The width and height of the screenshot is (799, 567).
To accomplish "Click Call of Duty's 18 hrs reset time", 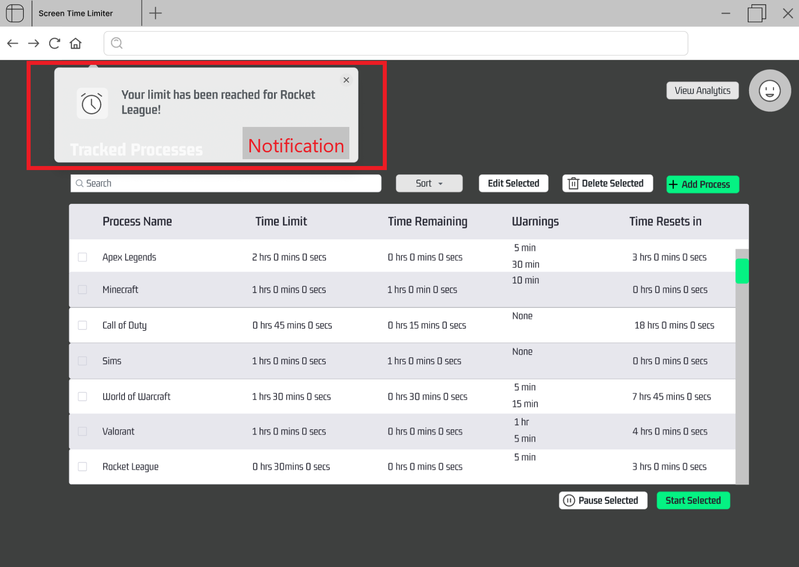I will click(x=674, y=325).
